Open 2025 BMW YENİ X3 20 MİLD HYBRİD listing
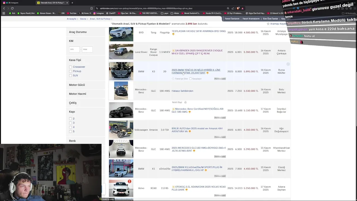This screenshot has height=201, width=357. tap(196, 71)
